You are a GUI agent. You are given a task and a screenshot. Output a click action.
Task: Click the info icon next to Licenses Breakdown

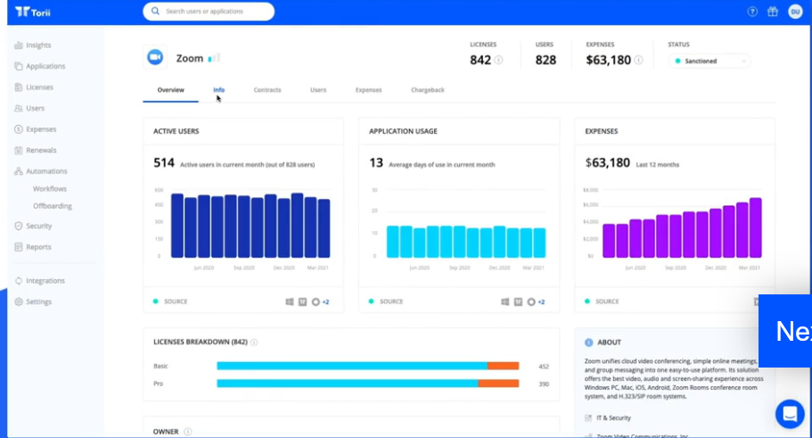254,343
